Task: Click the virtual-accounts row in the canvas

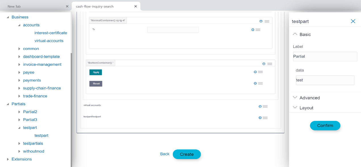Action: tap(92, 105)
